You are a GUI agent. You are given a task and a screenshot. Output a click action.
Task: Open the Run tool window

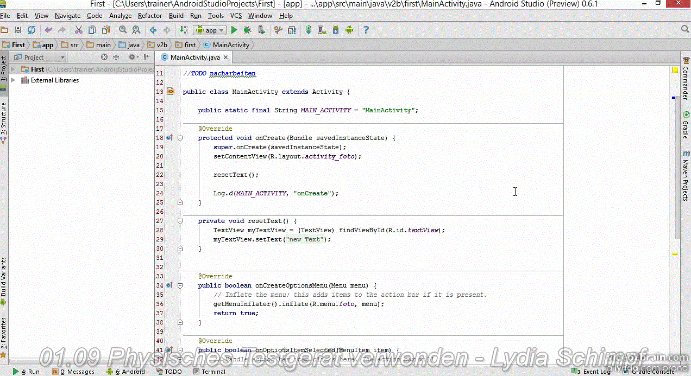point(27,372)
